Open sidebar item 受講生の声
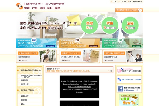This screenshot has width=159, height=106. tap(30, 96)
